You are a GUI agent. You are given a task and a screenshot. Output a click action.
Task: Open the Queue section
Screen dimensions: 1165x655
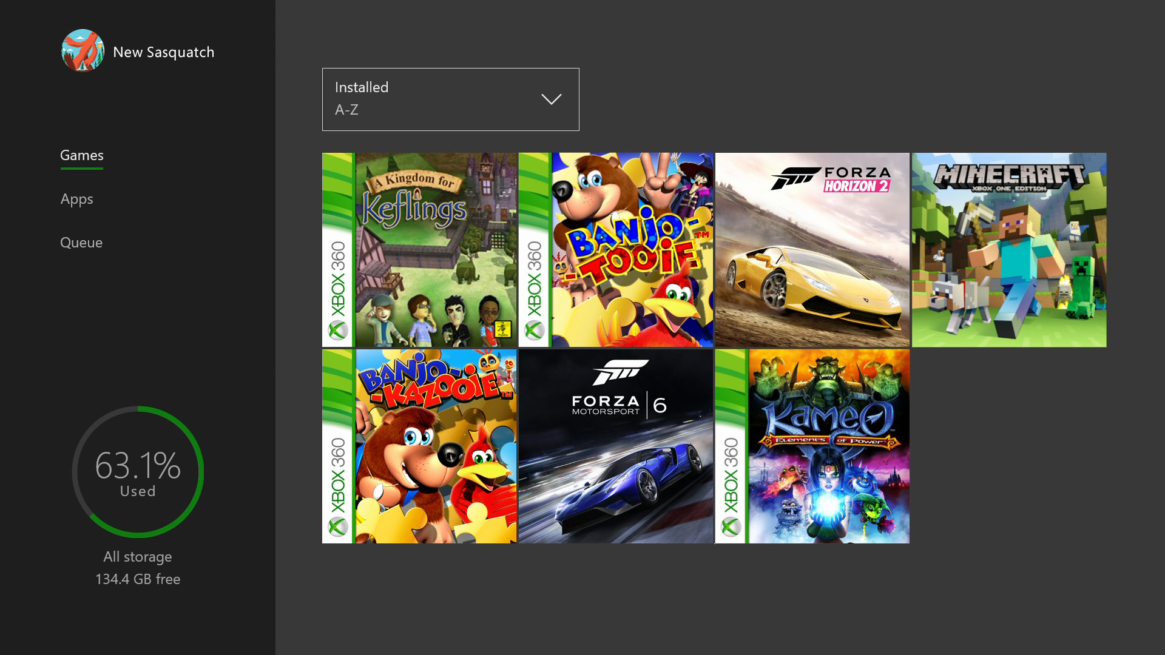tap(81, 243)
